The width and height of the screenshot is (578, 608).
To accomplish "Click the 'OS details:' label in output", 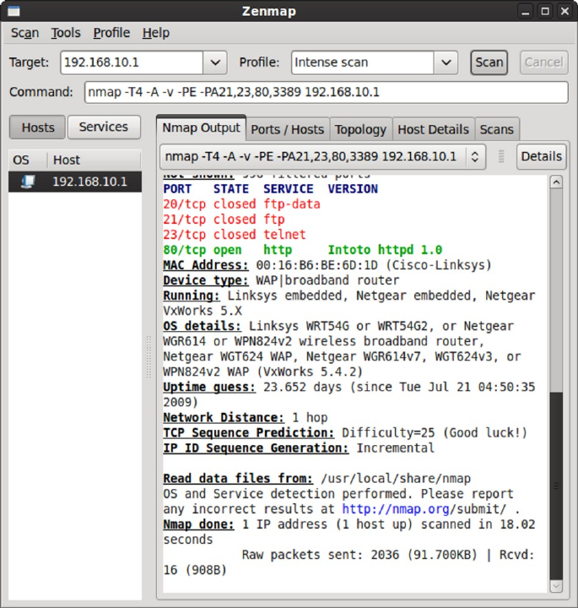I will click(203, 326).
